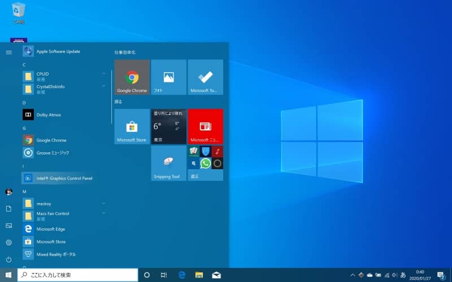The height and width of the screenshot is (282, 452).
Task: Click the Windows Start button
Action: (8, 275)
